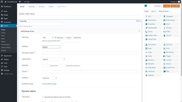Add a Section field
The height and width of the screenshot is (102, 182).
[171, 64]
